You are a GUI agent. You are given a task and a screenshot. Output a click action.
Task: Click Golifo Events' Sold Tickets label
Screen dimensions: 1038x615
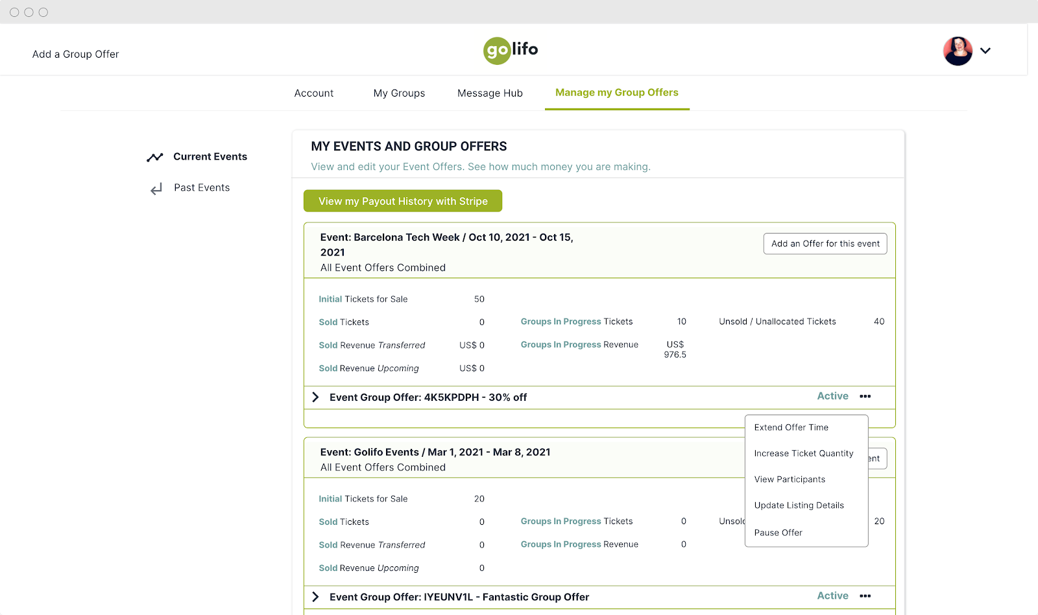[x=344, y=522]
